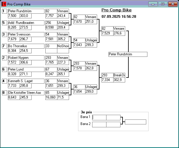Click the BreakOut status field in the semifinal
179x148 pixels.
(119, 75)
